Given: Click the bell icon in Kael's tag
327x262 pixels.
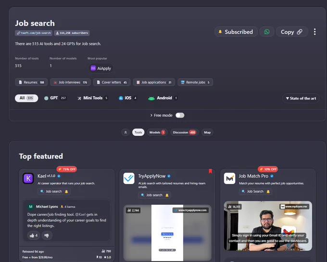Looking at the screenshot, I should [66, 191].
